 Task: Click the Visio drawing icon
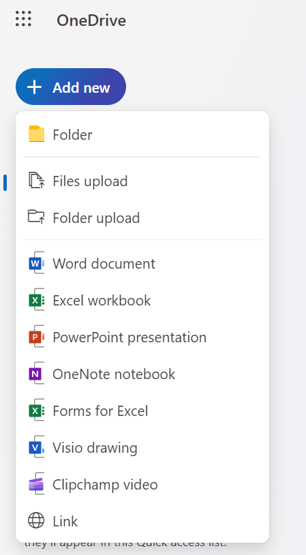[36, 447]
